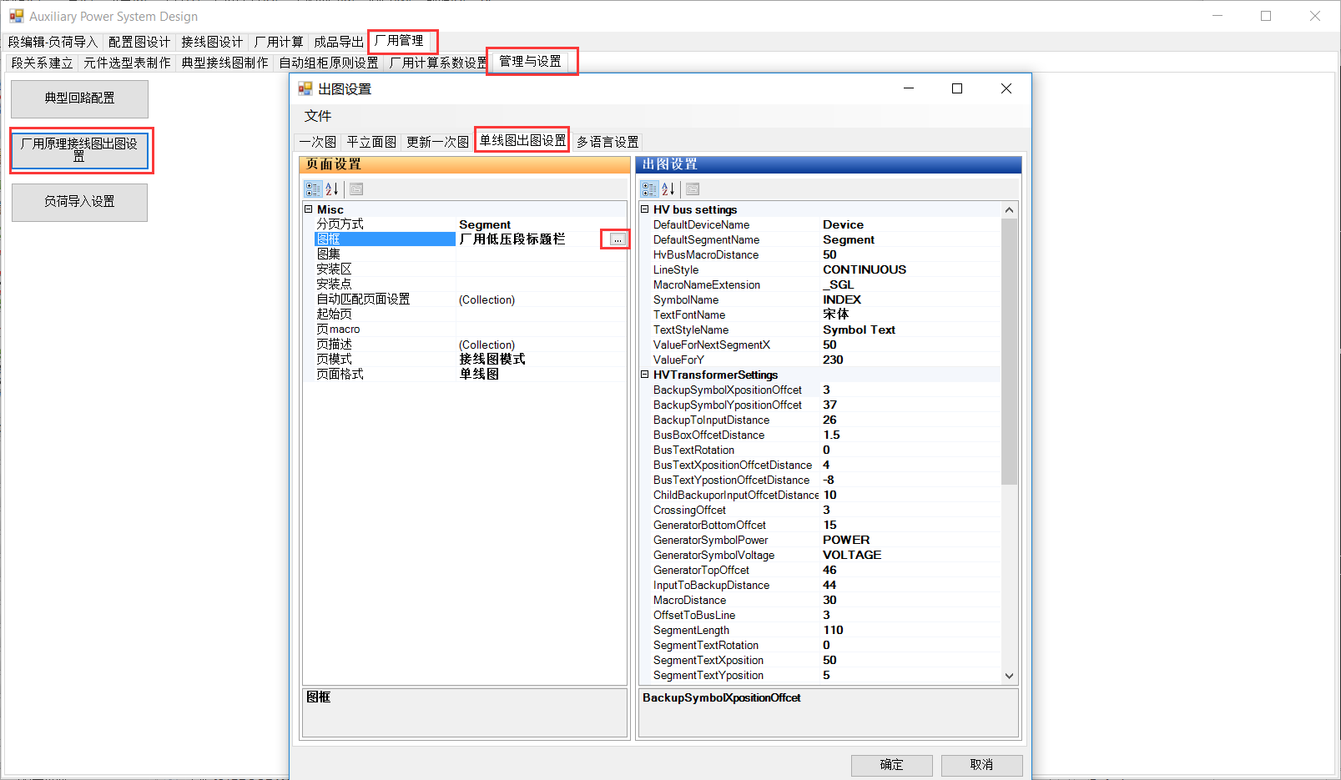The height and width of the screenshot is (780, 1341).
Task: Select the HvBusMacroDistance property
Action: [825, 254]
